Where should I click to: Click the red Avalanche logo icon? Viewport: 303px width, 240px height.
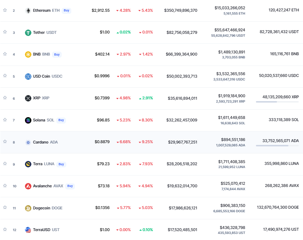(28, 186)
